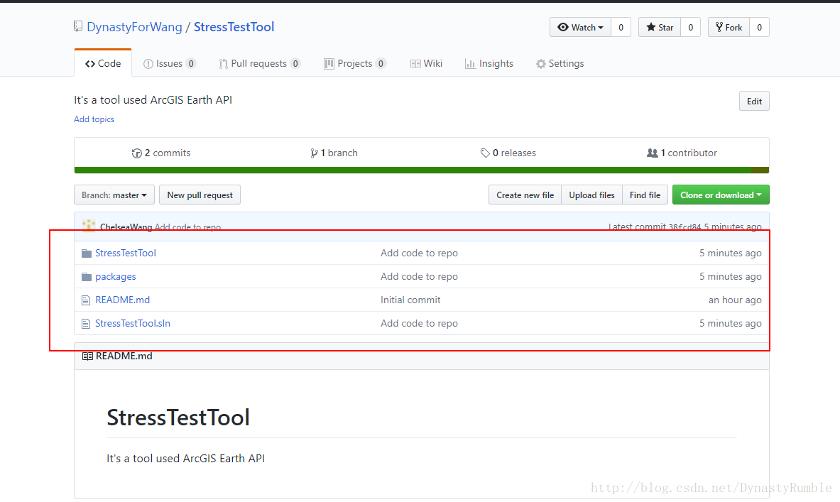Click the Settings gear icon
This screenshot has height=502, width=840.
coord(541,64)
